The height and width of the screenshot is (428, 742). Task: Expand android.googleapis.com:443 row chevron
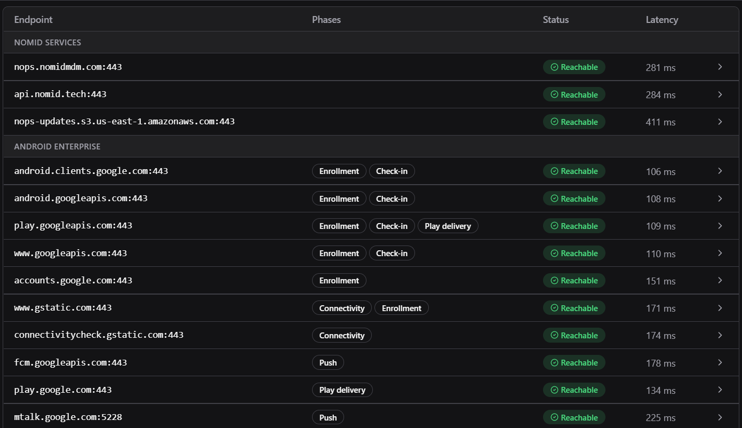[x=720, y=199]
